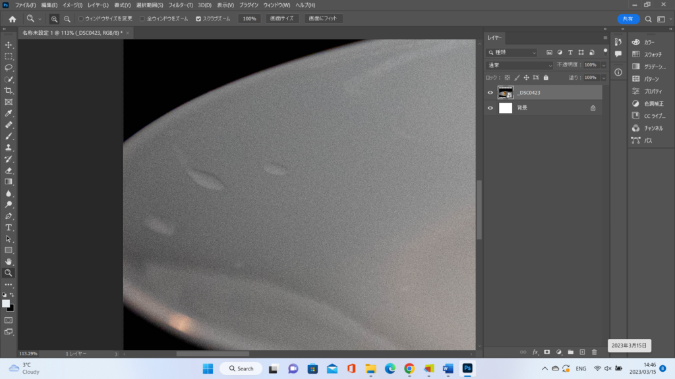Image resolution: width=675 pixels, height=379 pixels.
Task: Expand the 不透明度 opacity dropdown arrow
Action: [603, 65]
